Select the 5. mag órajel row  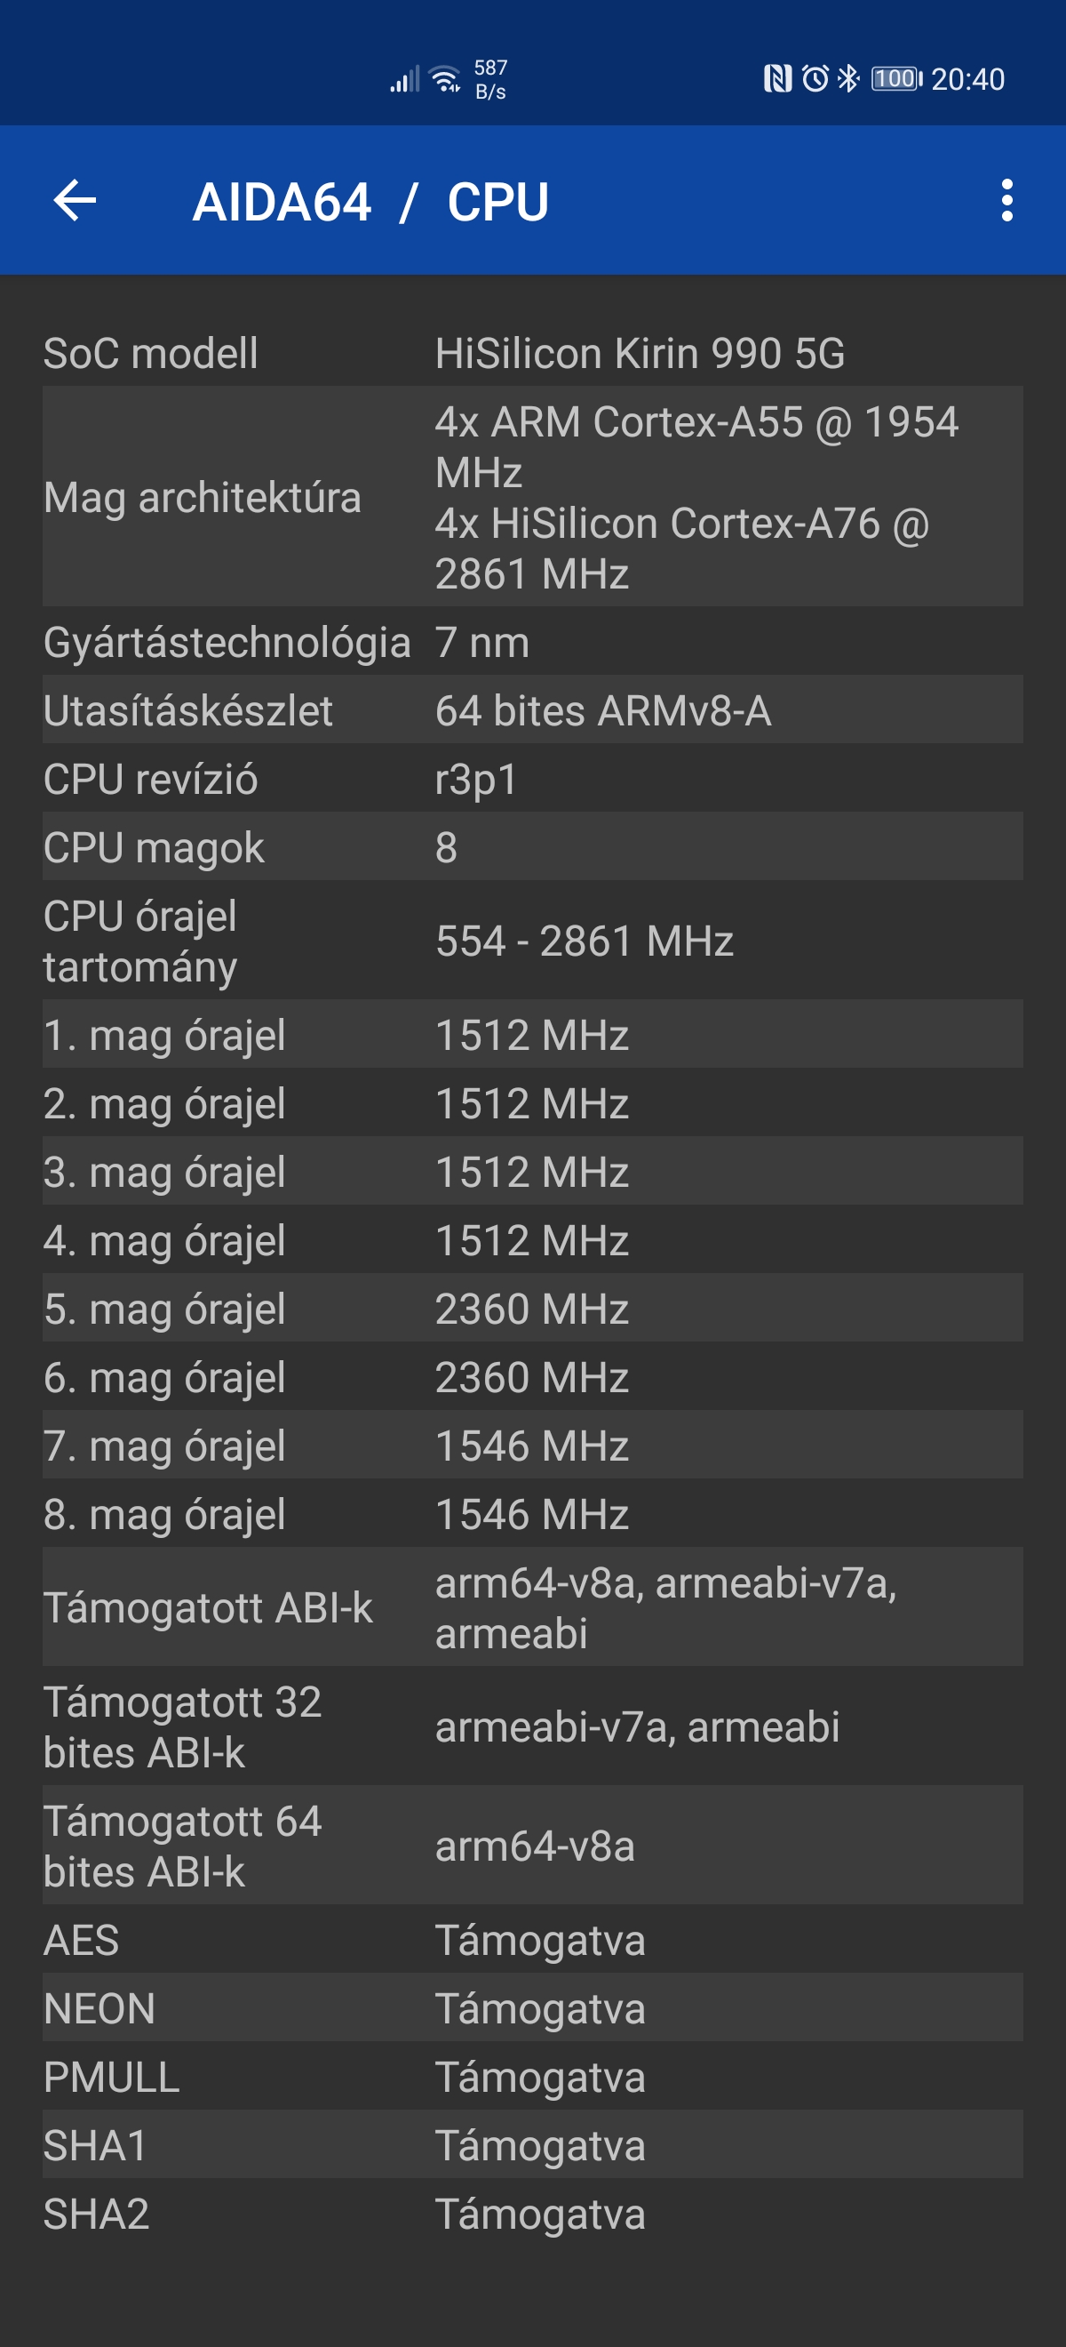[x=532, y=1309]
